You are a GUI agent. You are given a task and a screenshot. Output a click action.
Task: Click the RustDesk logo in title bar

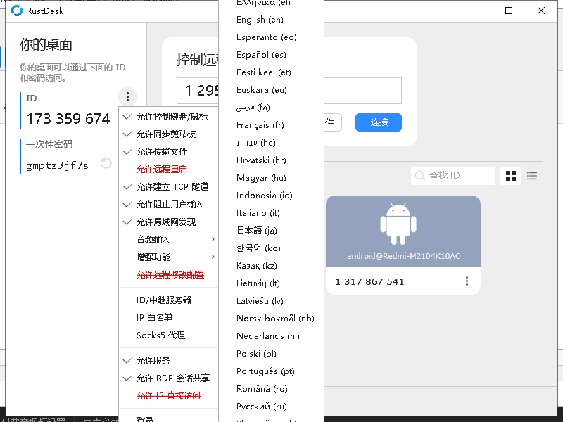pyautogui.click(x=16, y=11)
